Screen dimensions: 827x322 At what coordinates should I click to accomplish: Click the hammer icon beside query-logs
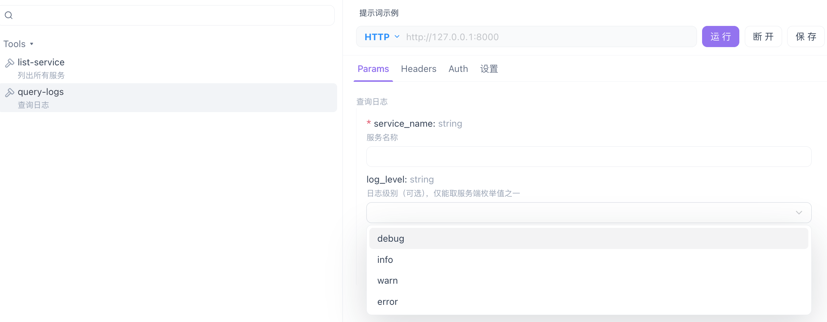[x=9, y=92]
